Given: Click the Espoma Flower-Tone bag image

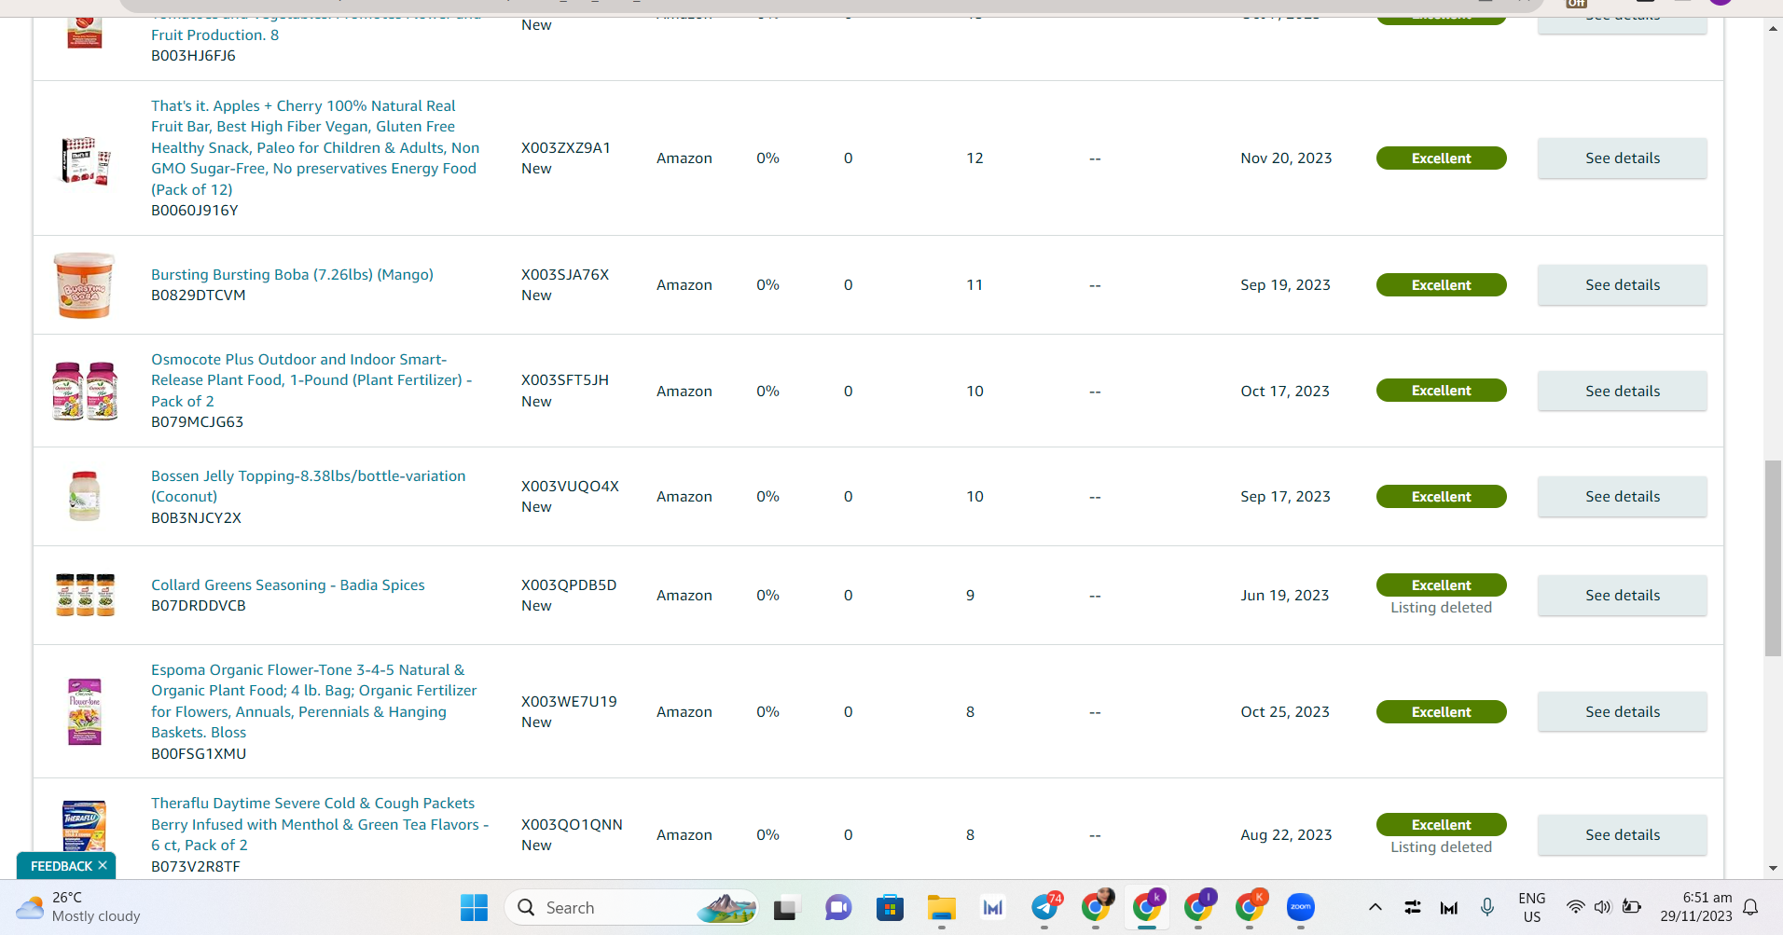Looking at the screenshot, I should [85, 711].
